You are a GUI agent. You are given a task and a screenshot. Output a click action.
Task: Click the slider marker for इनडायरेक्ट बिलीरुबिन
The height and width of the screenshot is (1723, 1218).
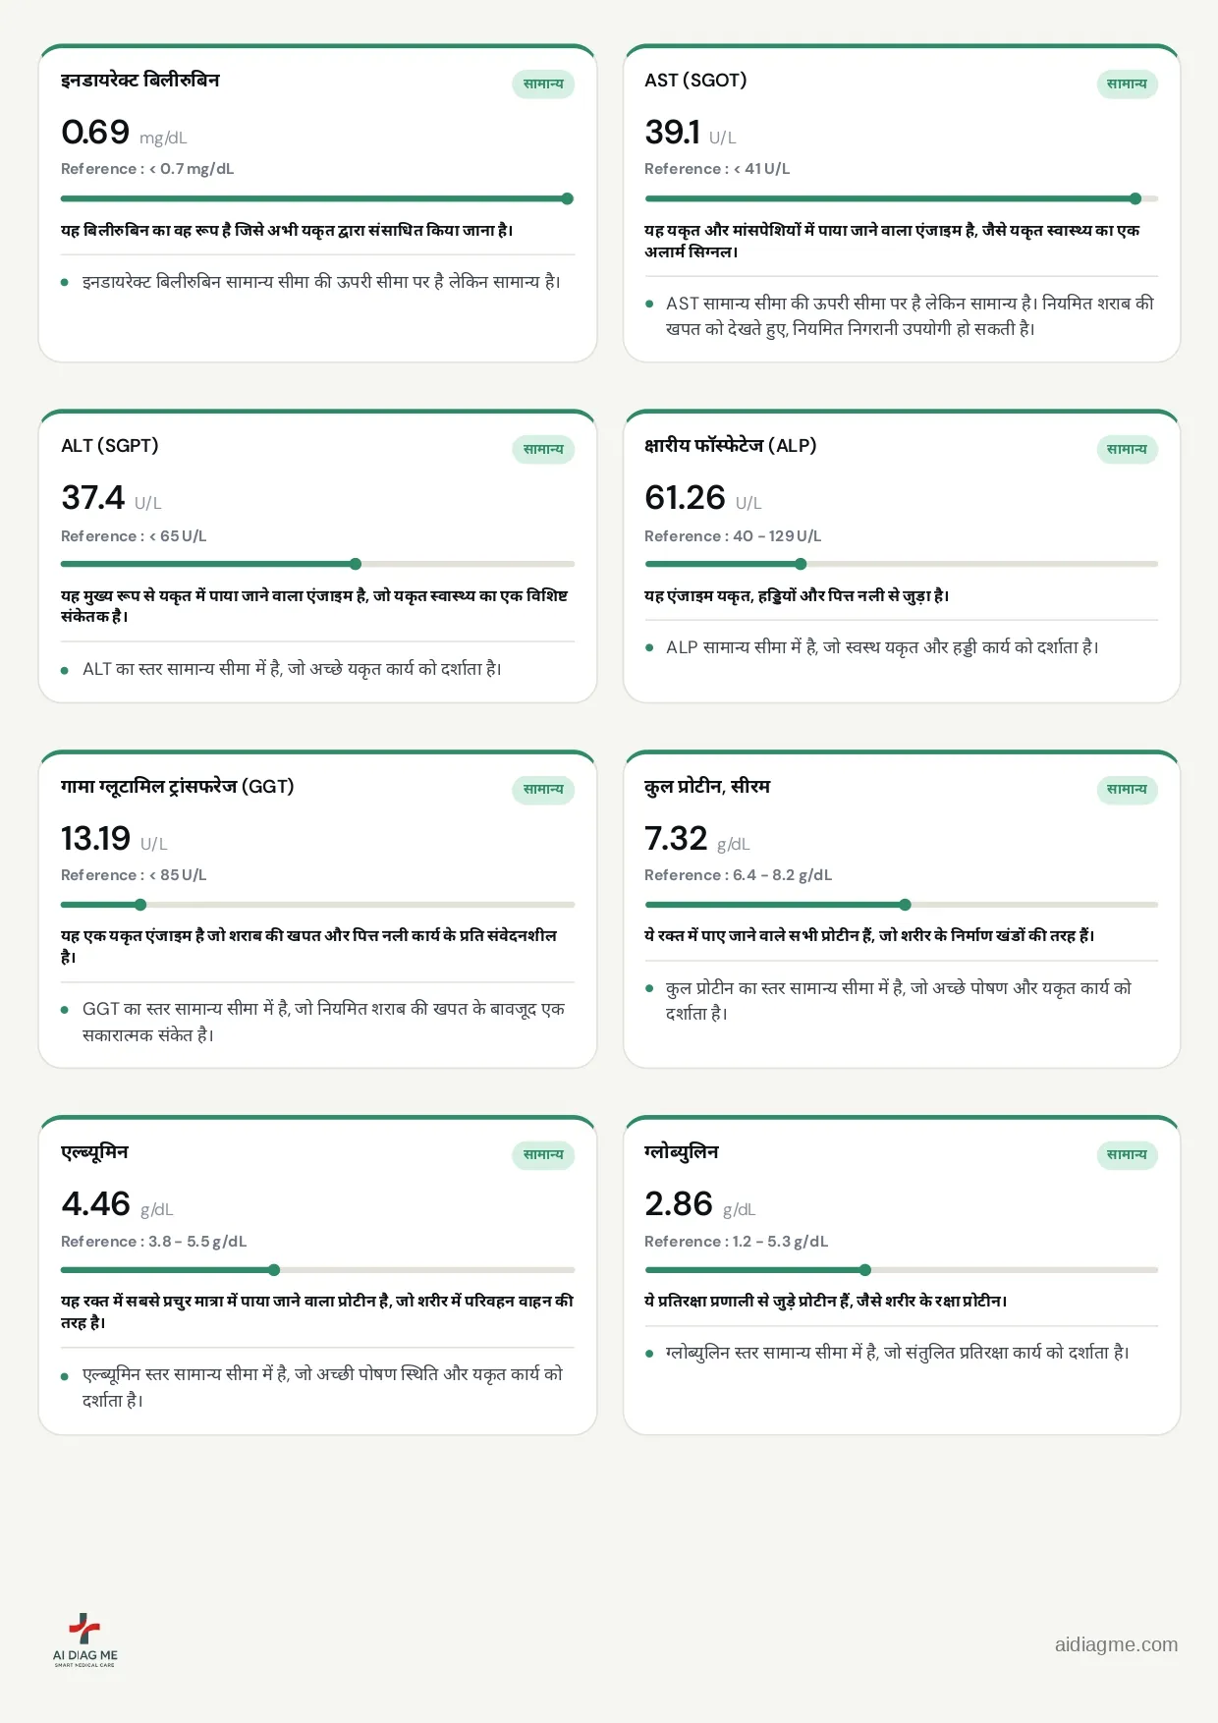568,198
